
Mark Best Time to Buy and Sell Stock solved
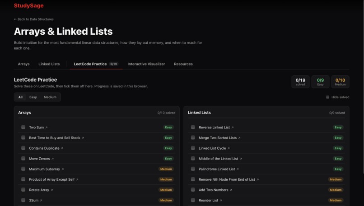pyautogui.click(x=23, y=137)
